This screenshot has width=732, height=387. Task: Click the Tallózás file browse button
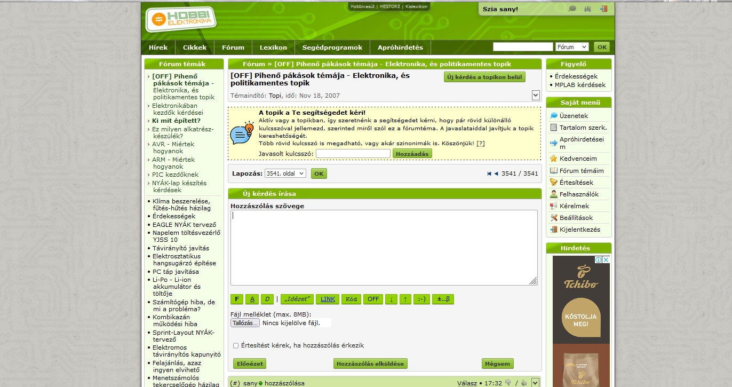[245, 323]
